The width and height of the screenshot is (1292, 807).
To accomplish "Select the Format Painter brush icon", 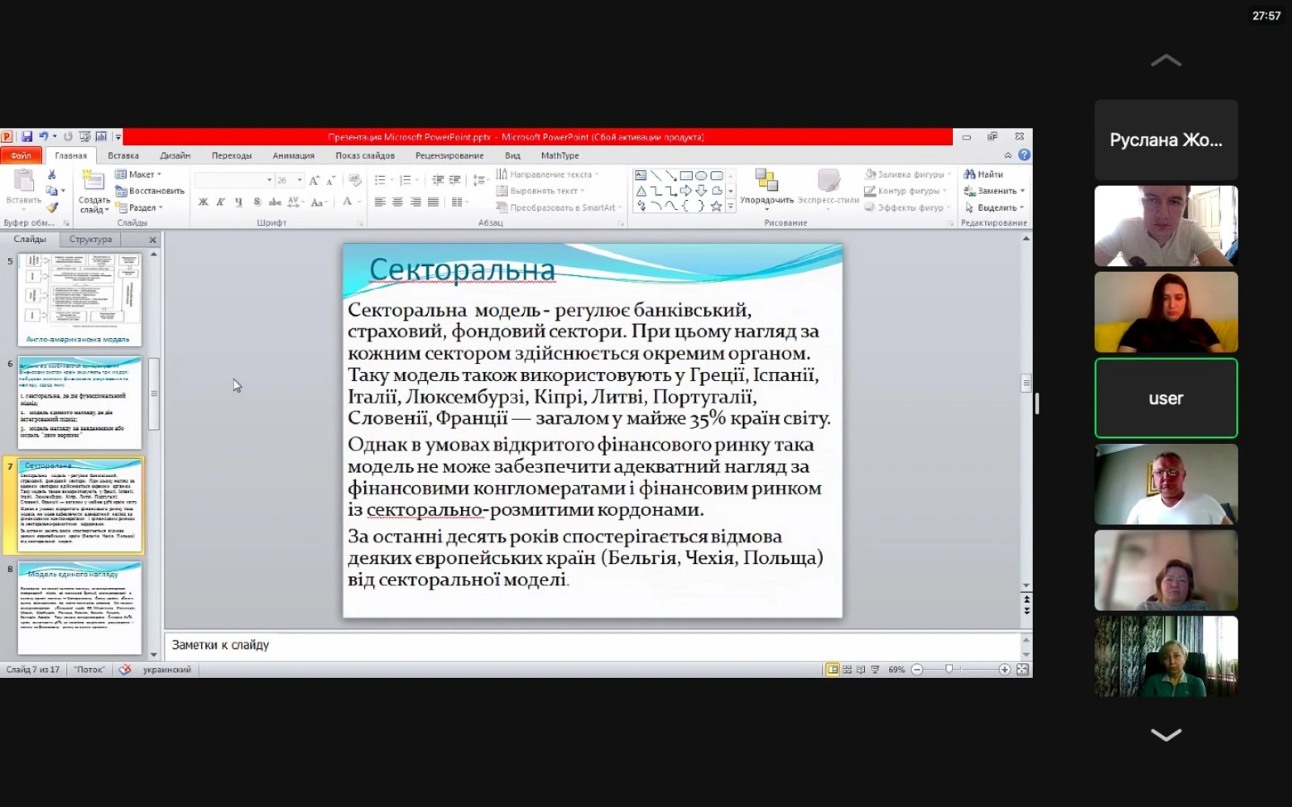I will click(x=52, y=207).
